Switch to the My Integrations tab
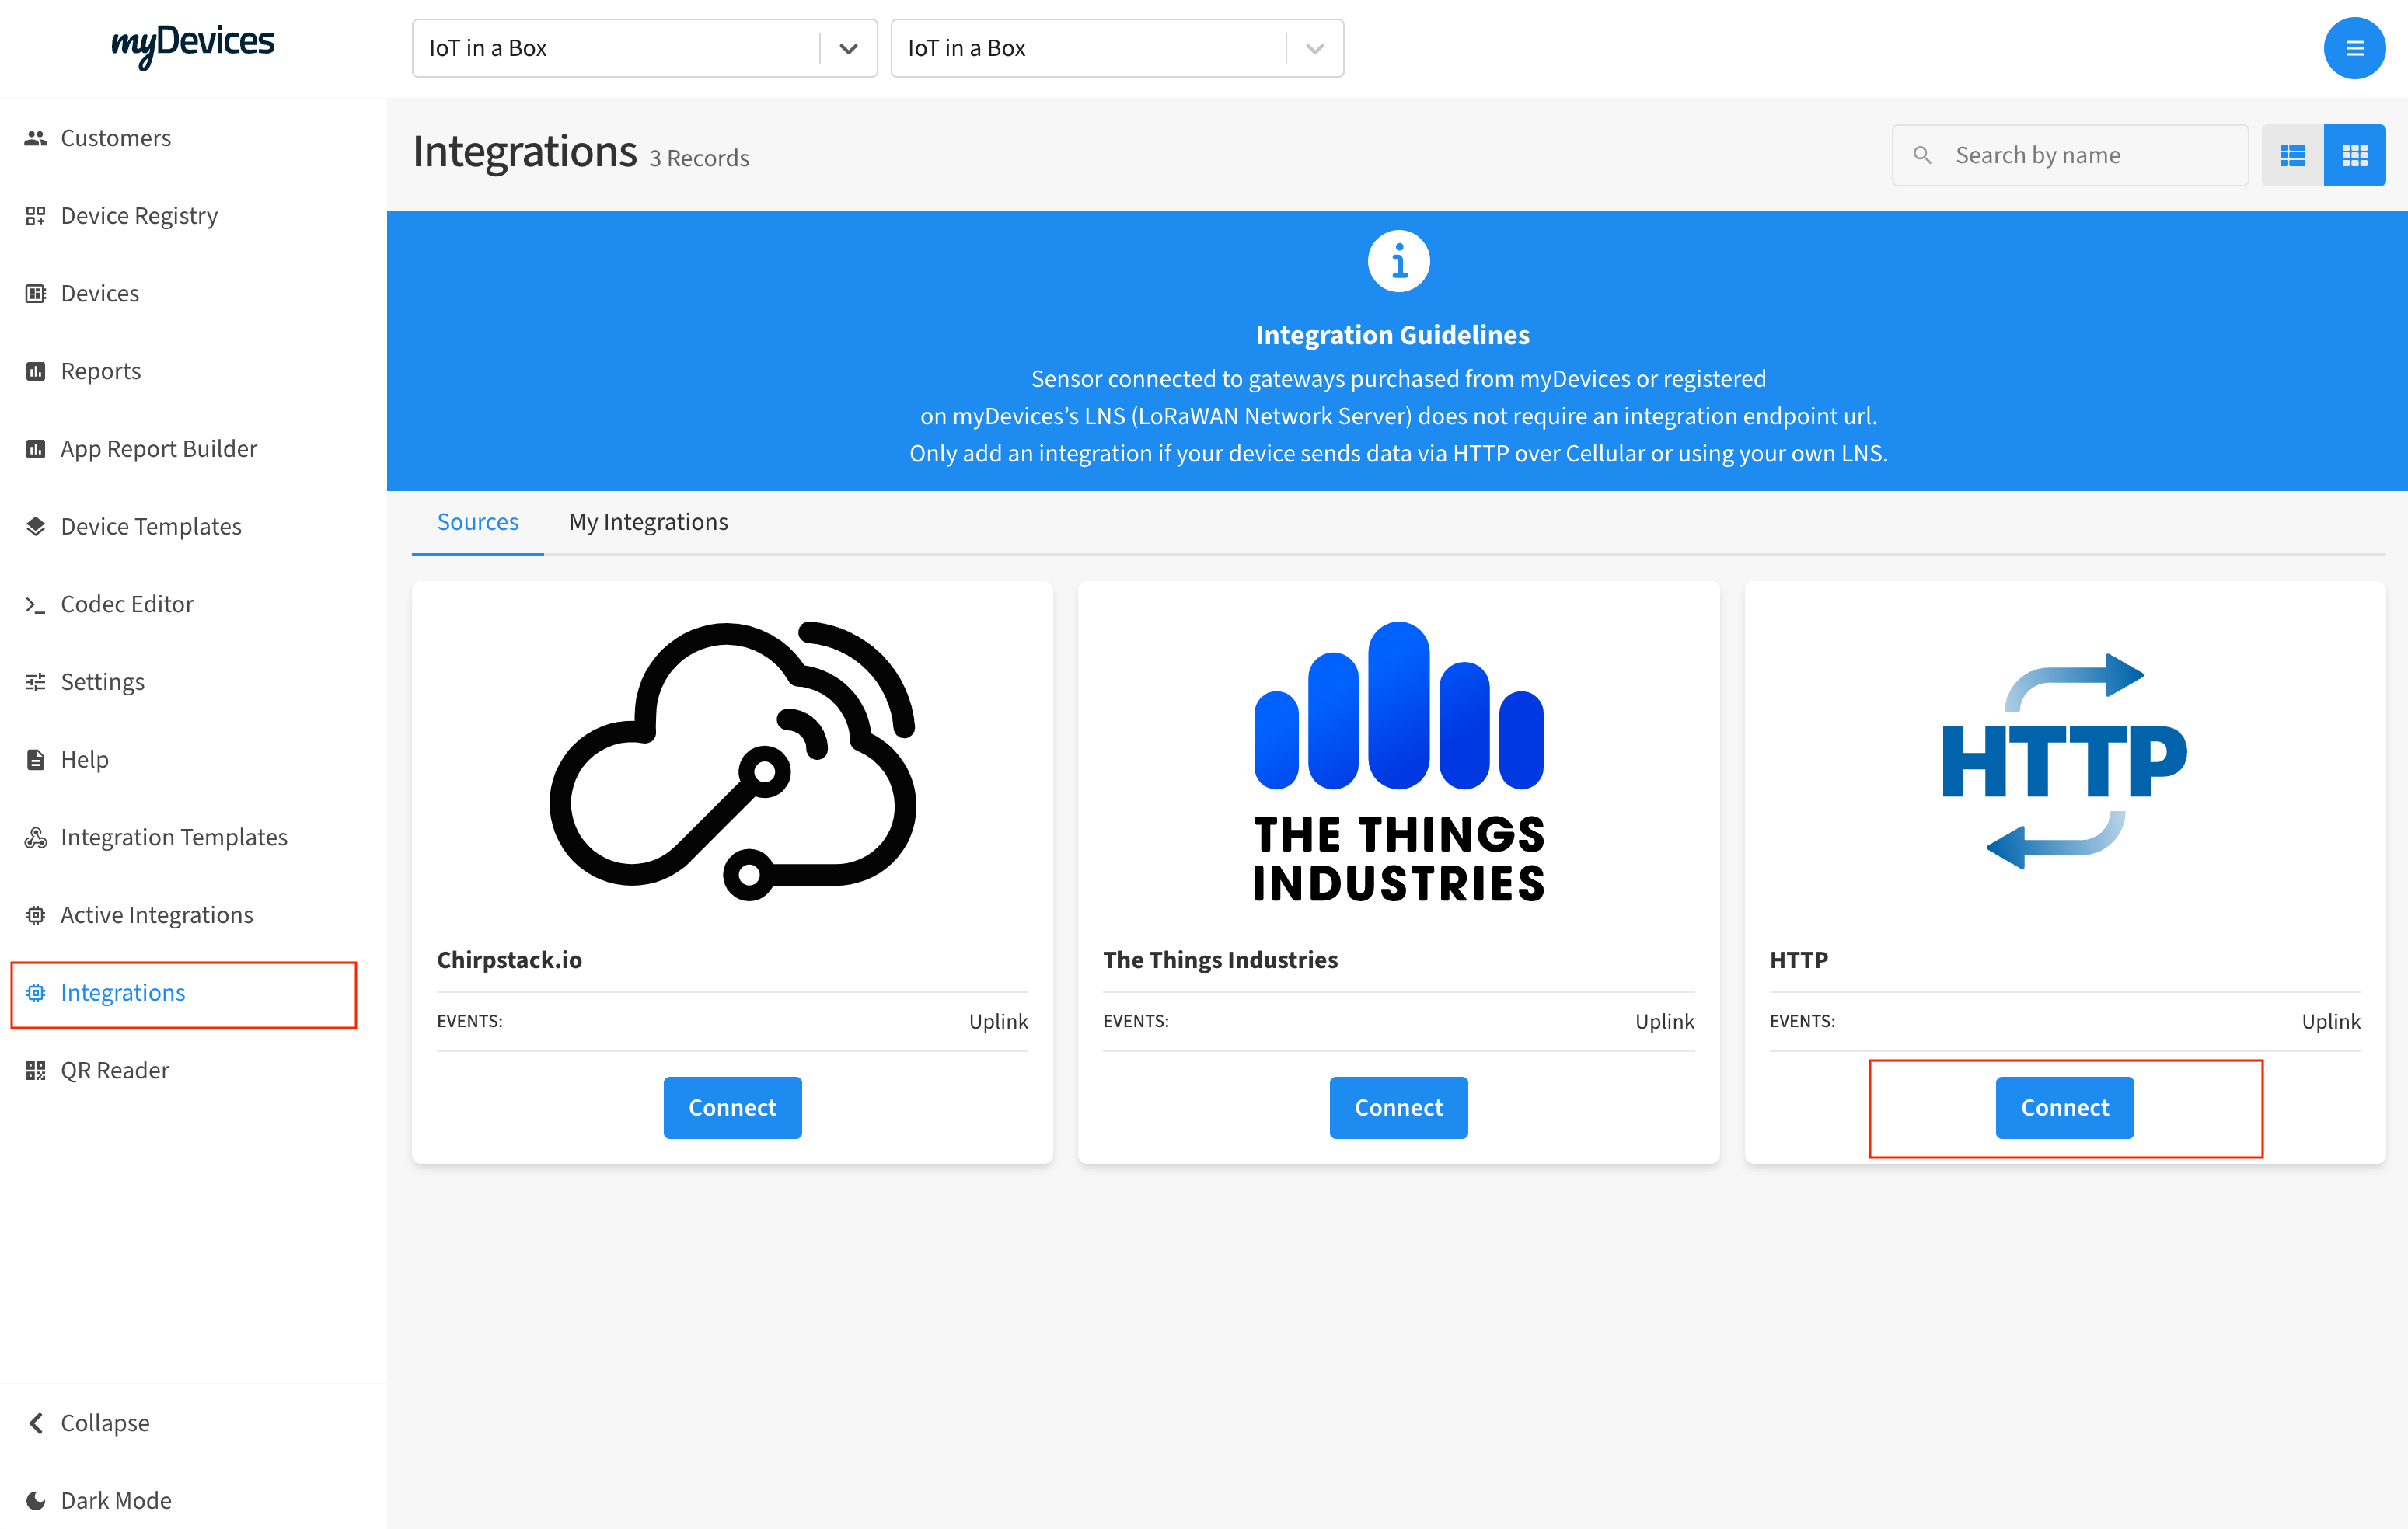The height and width of the screenshot is (1529, 2408). click(649, 521)
